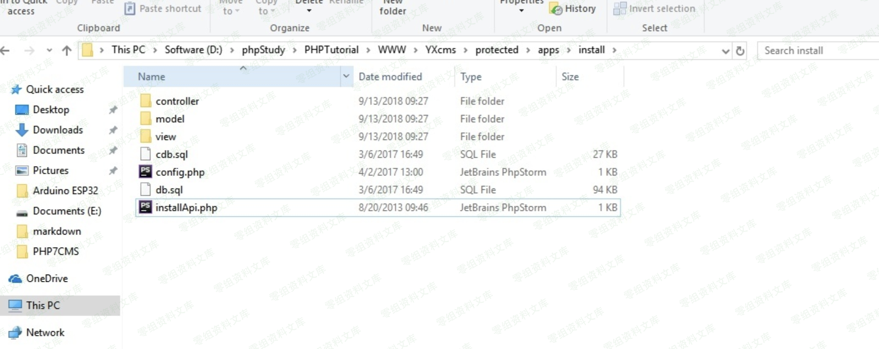Viewport: 879px width, 349px height.
Task: Open the controller folder icon
Action: point(146,101)
